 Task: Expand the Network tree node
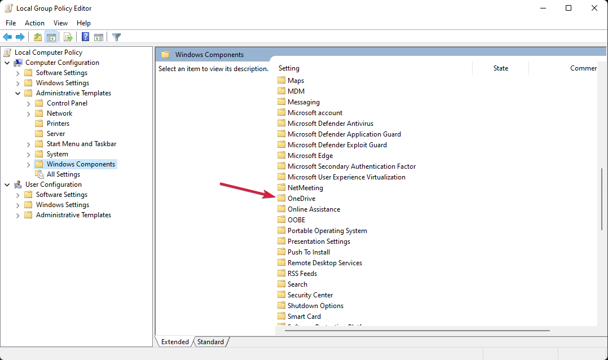[x=28, y=113]
